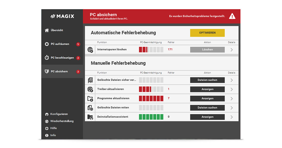Screen dimensions: 282x148
Task: Expand details for Treiber aktualisieren
Action: point(231,89)
